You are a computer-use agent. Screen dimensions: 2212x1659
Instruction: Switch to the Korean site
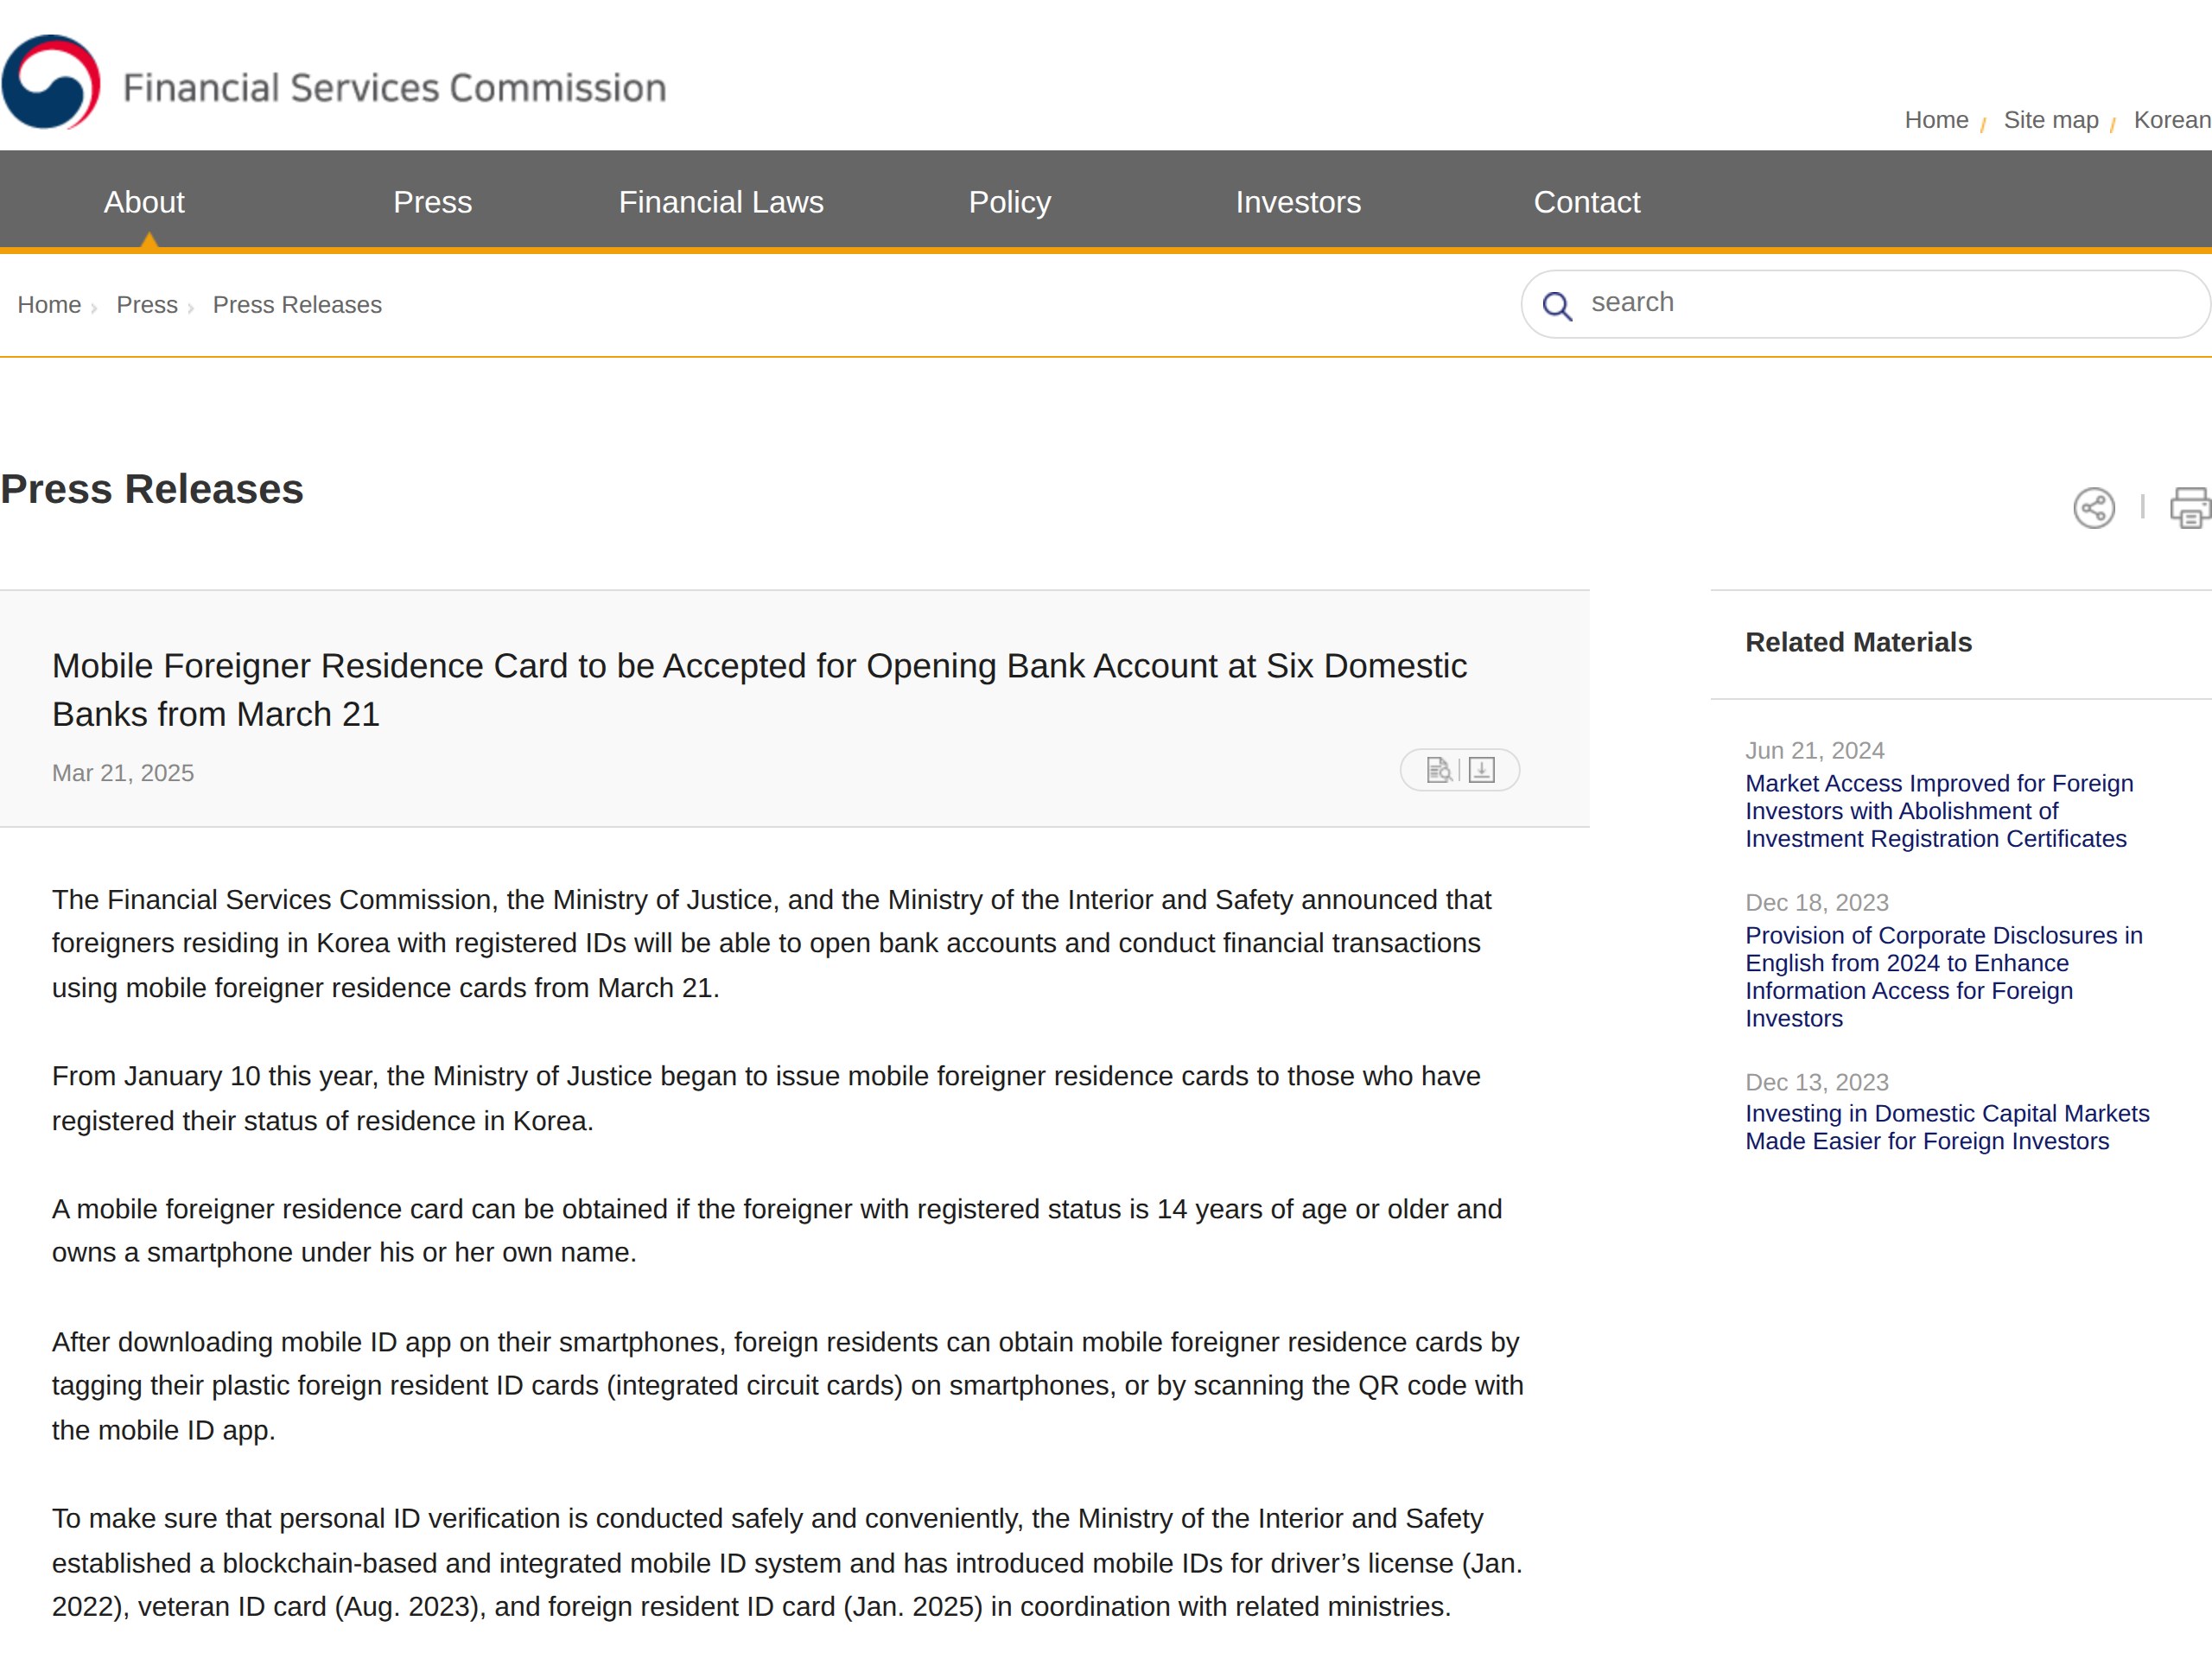[2172, 120]
